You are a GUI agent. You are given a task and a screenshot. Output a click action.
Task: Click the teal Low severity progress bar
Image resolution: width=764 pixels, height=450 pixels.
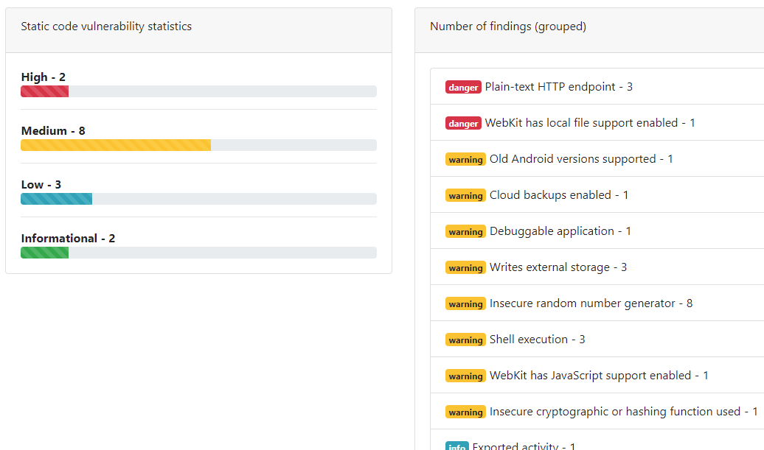[x=57, y=199]
